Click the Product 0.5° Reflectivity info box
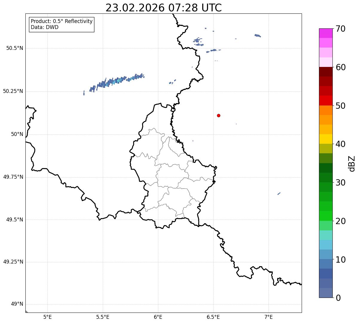Viewport: 359px width, 323px height. [x=62, y=24]
